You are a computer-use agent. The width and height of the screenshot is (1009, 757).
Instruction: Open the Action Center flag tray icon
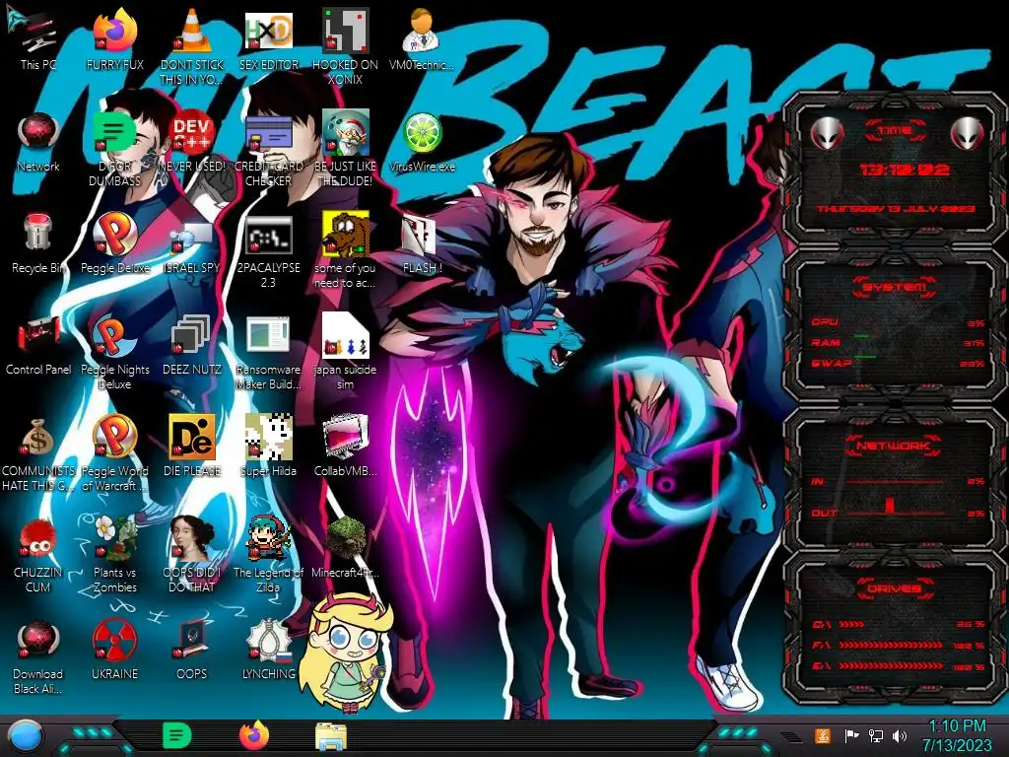pos(851,735)
